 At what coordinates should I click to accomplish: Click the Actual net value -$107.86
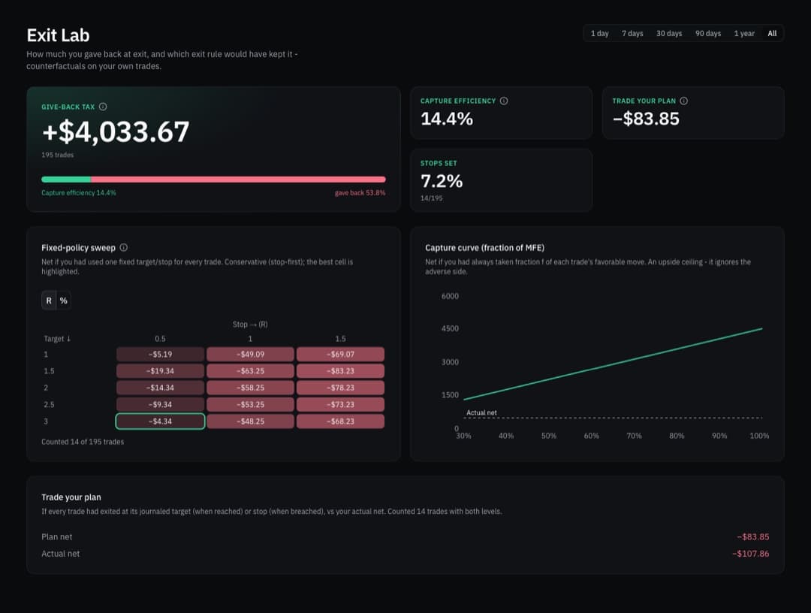(750, 554)
